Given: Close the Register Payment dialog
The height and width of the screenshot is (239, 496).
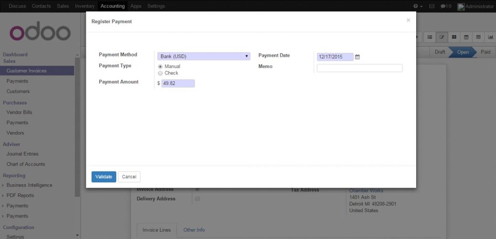Looking at the screenshot, I should point(408,20).
